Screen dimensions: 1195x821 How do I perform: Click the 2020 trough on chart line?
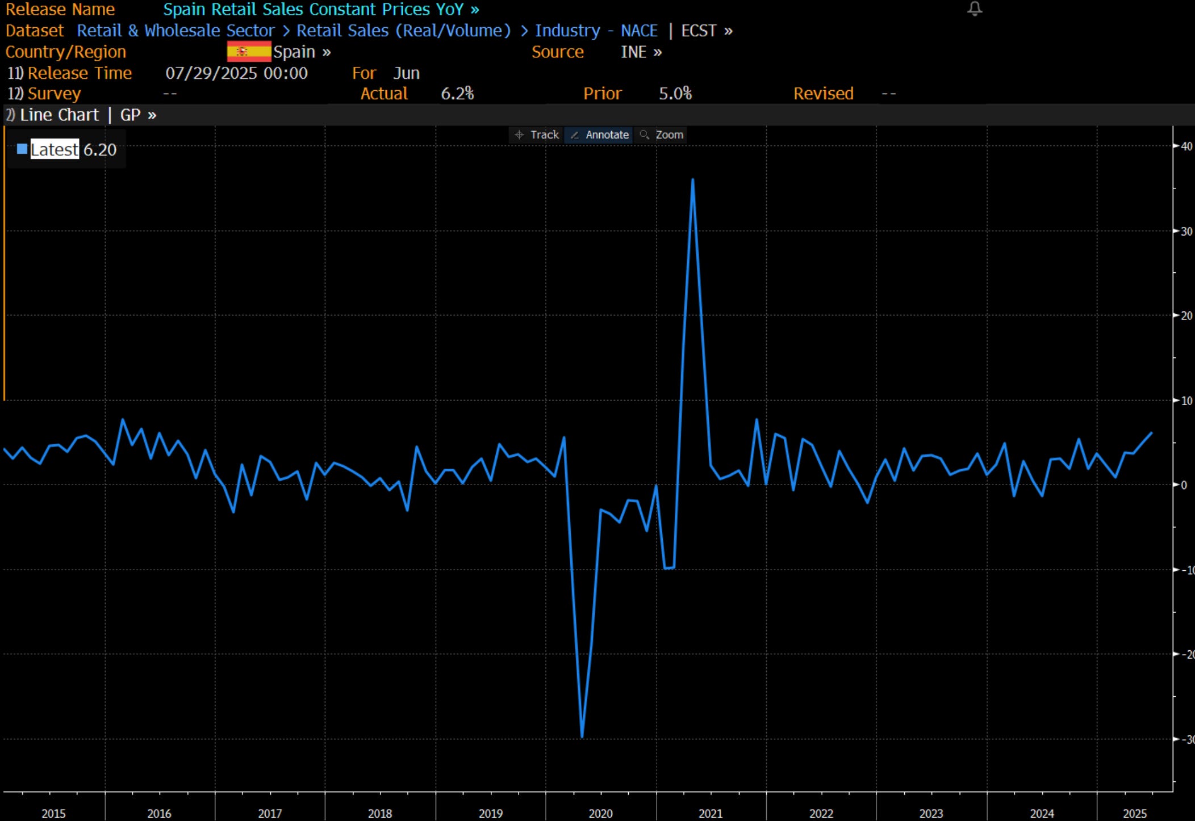[x=582, y=736]
